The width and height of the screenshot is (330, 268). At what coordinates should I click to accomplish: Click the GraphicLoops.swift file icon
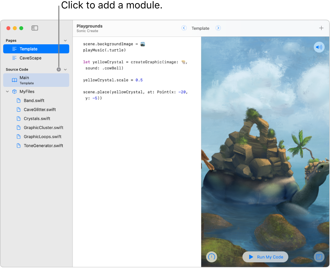point(18,137)
